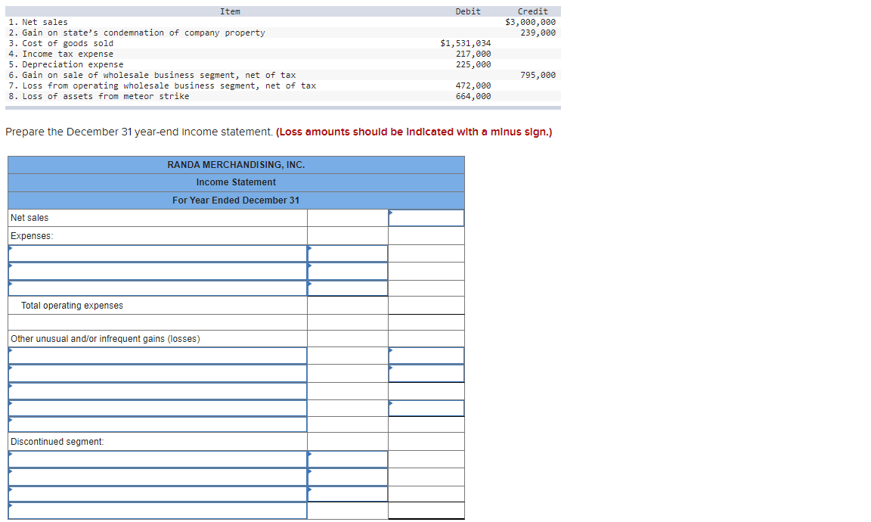
Task: Click Other unusual and/or infrequent gains (losses) label
Action: click(x=105, y=339)
